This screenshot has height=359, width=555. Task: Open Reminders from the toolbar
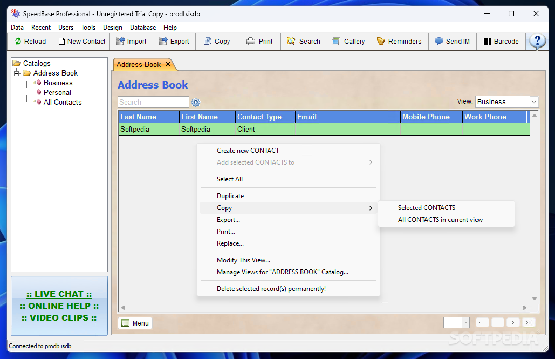point(399,42)
